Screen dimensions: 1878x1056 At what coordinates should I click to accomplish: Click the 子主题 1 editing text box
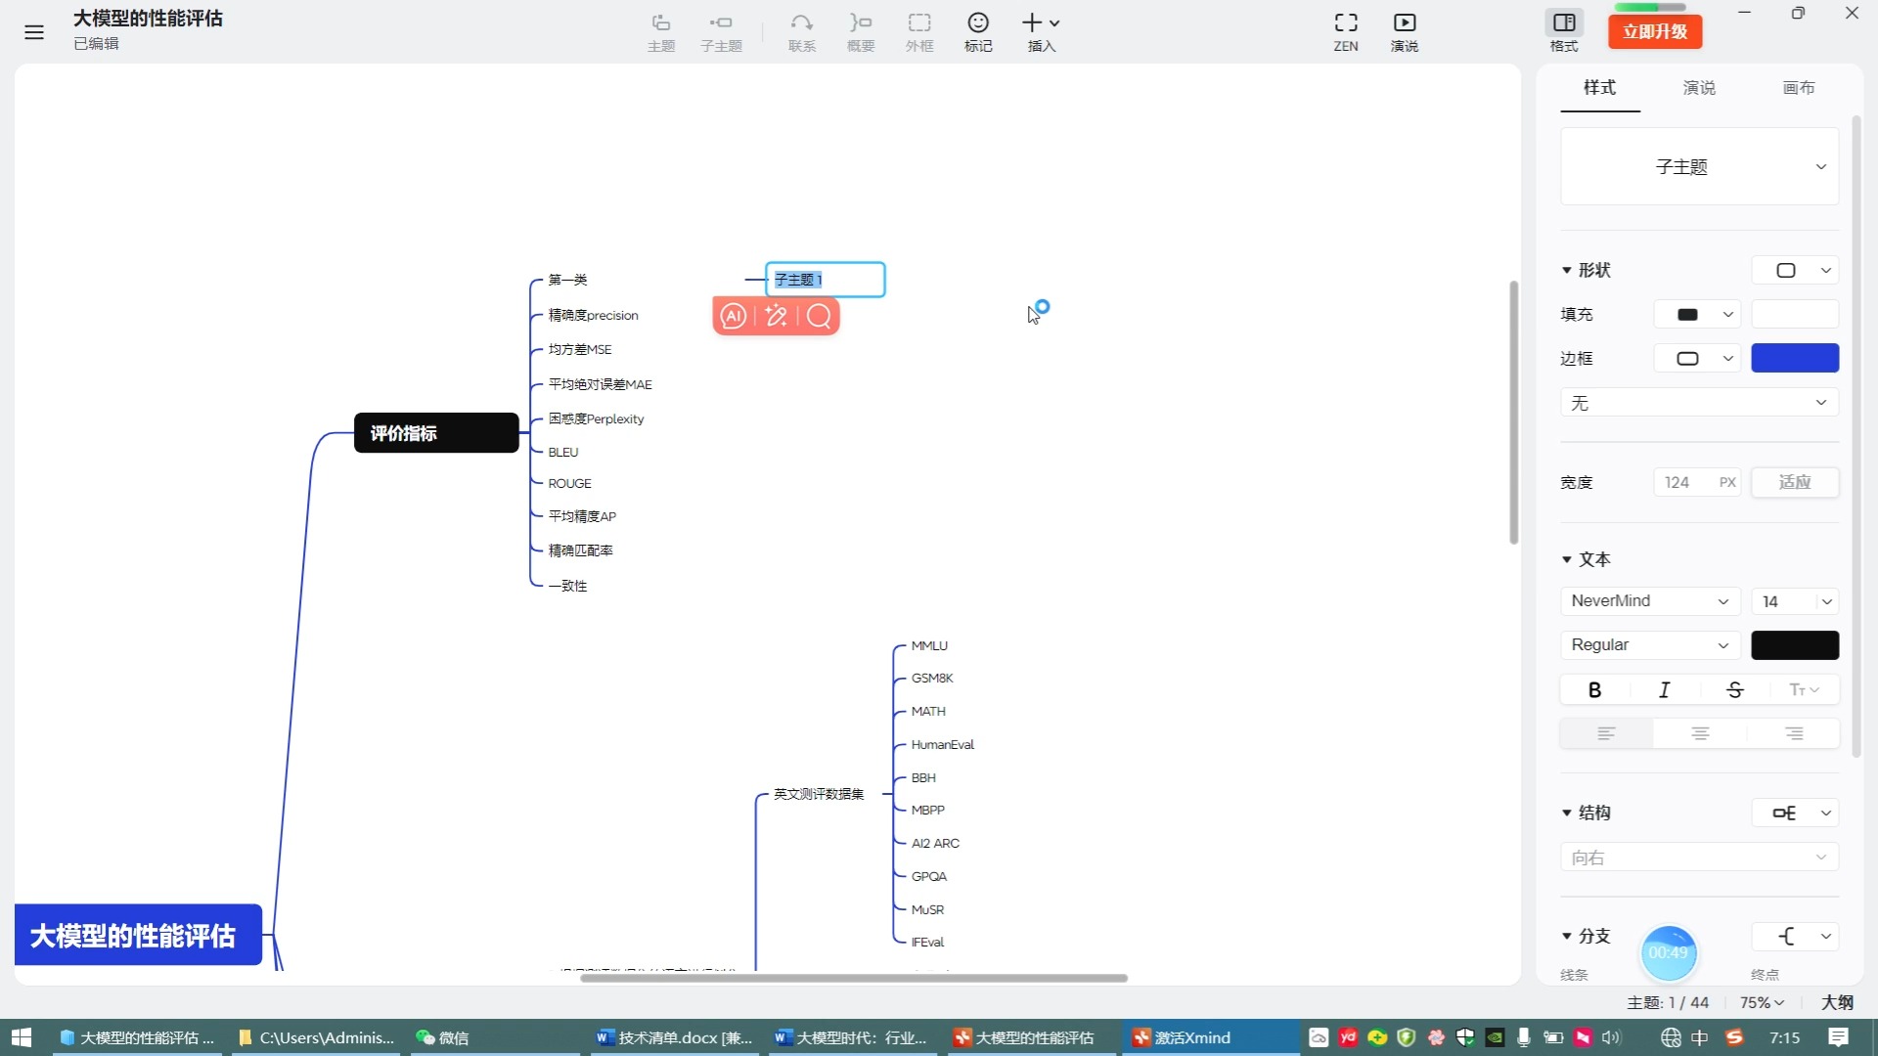point(826,280)
